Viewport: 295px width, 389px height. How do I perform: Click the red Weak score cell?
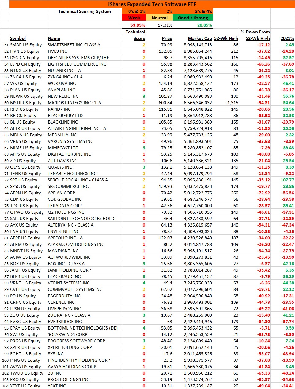tap(134, 18)
